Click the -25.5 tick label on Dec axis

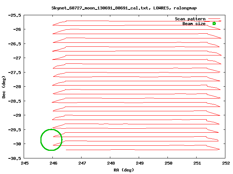click(14, 15)
